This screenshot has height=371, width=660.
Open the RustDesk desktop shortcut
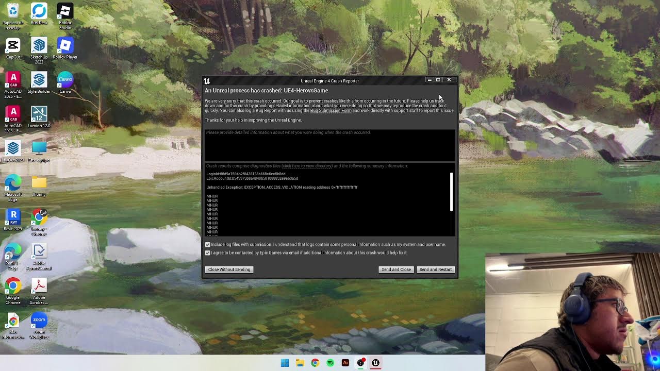click(x=39, y=14)
